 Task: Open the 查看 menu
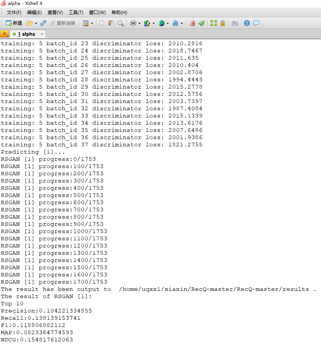click(x=55, y=12)
